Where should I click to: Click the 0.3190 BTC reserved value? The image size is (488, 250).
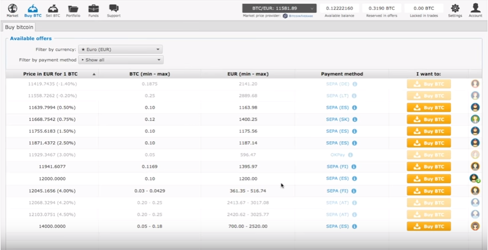click(x=382, y=9)
